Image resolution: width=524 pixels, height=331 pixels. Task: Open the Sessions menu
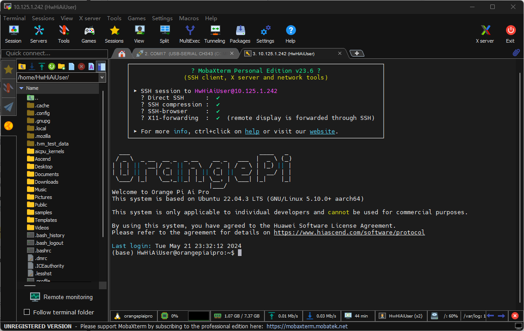pos(43,18)
